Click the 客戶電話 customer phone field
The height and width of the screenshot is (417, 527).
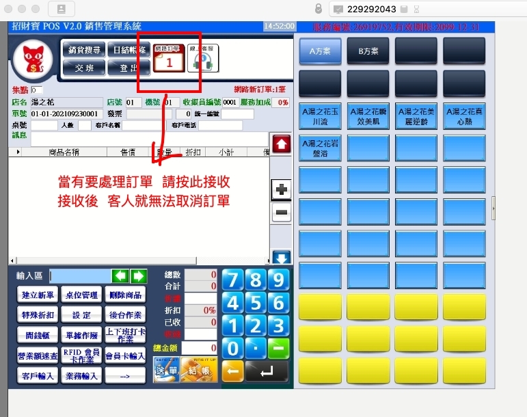(x=221, y=125)
